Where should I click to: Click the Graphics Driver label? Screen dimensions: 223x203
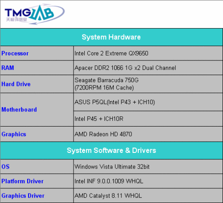pyautogui.click(x=23, y=195)
